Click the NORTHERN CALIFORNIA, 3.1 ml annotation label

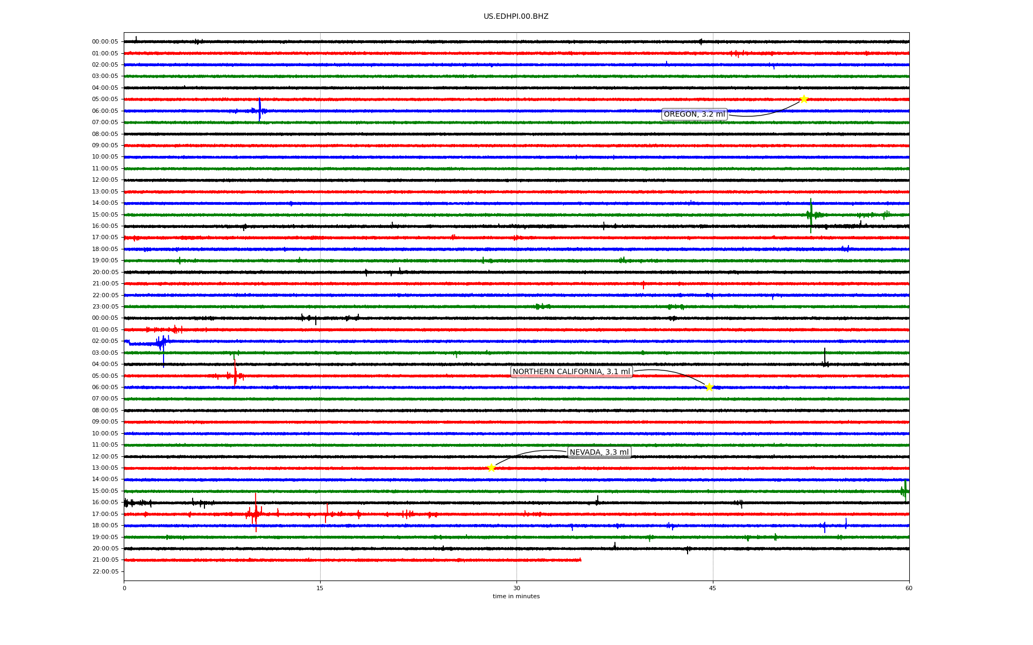571,371
